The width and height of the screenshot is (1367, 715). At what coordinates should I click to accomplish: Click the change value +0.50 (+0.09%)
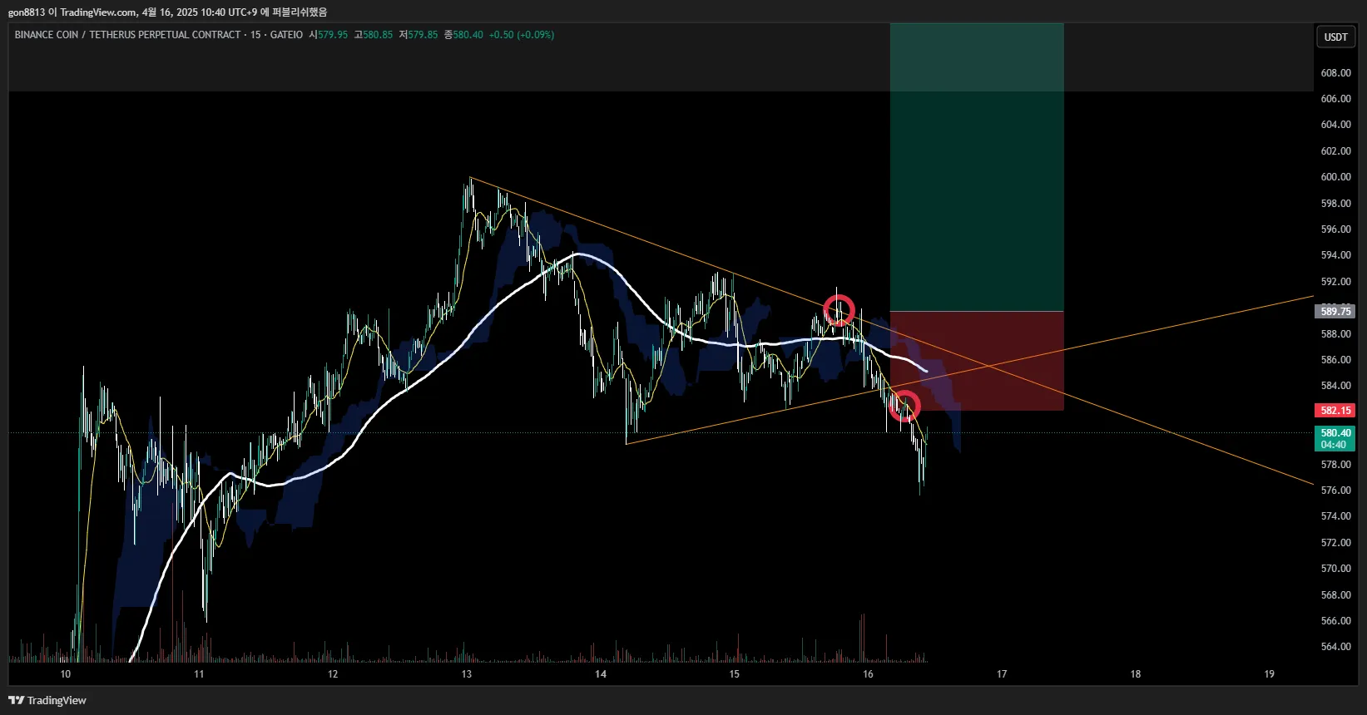click(522, 35)
